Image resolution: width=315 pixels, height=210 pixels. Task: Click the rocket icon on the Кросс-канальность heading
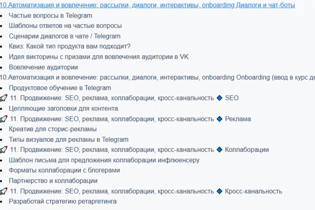pos(3,191)
